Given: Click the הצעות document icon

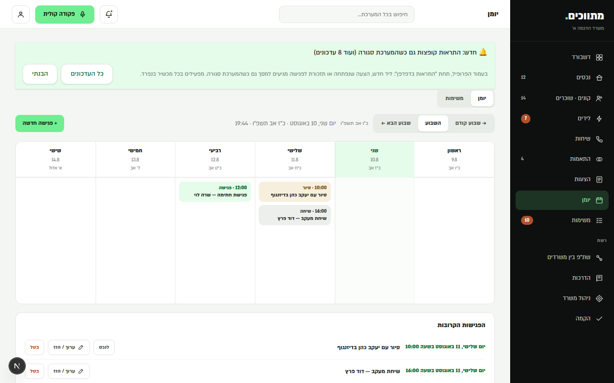Looking at the screenshot, I should [599, 179].
